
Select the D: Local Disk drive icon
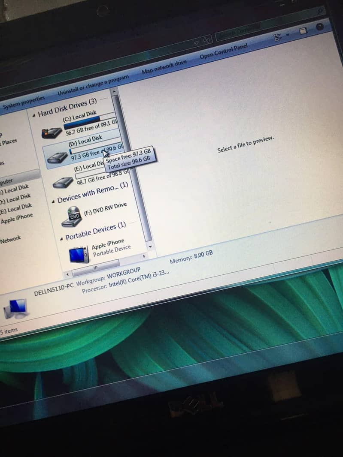[x=58, y=158]
